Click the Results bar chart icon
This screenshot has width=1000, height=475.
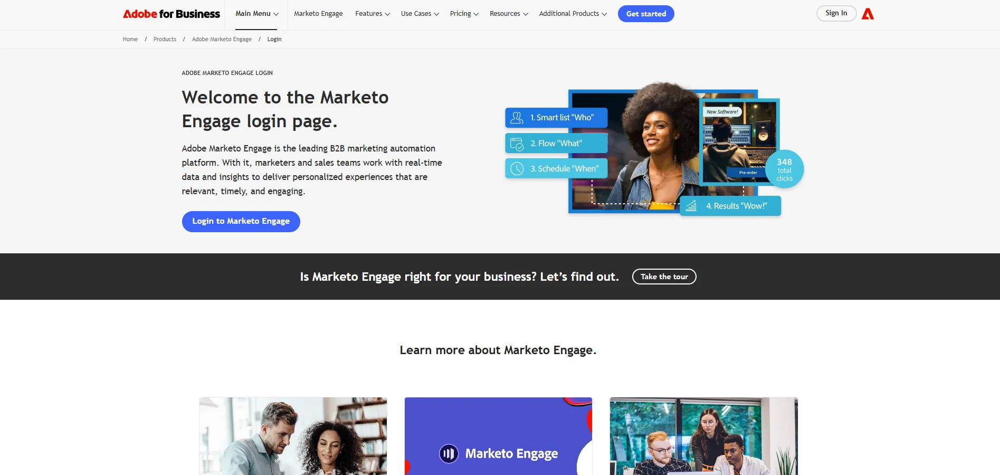point(691,206)
